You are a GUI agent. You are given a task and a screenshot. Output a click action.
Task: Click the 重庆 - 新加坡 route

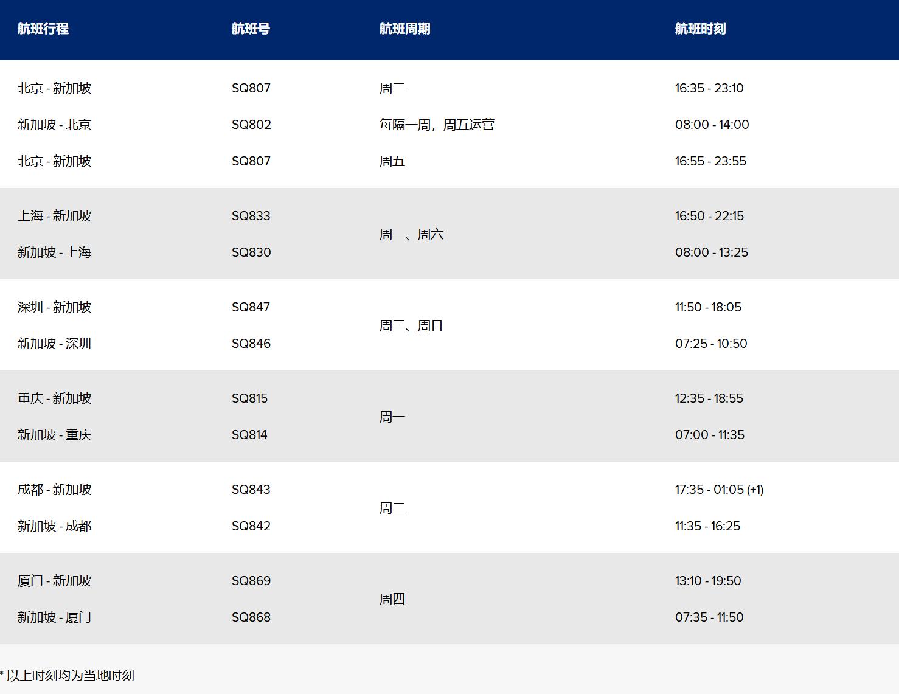click(x=54, y=398)
